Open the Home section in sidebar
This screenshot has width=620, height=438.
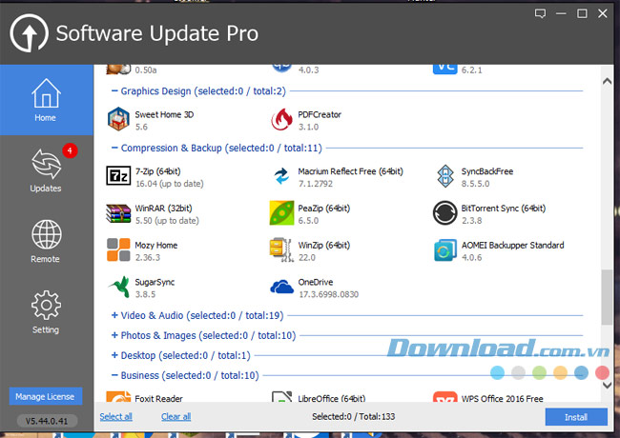[x=47, y=100]
